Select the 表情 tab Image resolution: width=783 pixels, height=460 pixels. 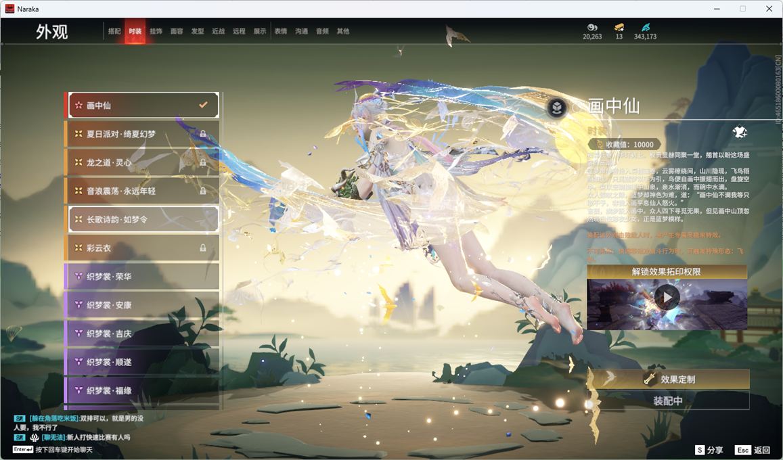pos(281,31)
